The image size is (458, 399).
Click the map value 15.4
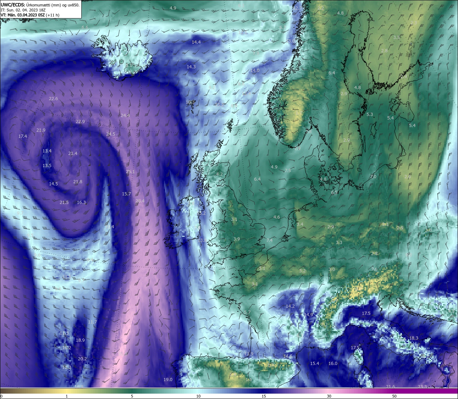pyautogui.click(x=315, y=364)
